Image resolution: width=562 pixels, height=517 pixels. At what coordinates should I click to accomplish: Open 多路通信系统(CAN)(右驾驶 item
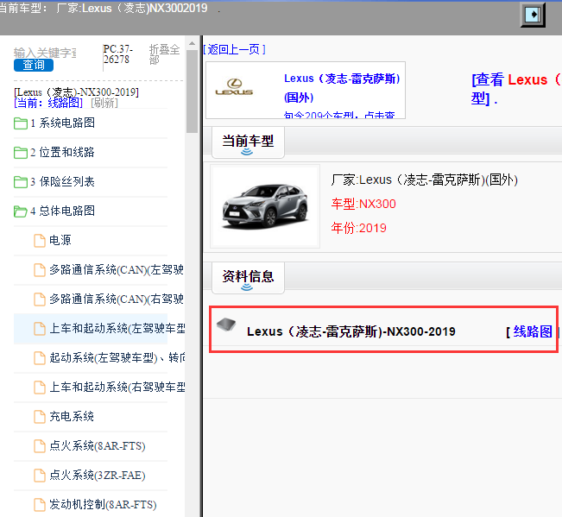pos(117,299)
